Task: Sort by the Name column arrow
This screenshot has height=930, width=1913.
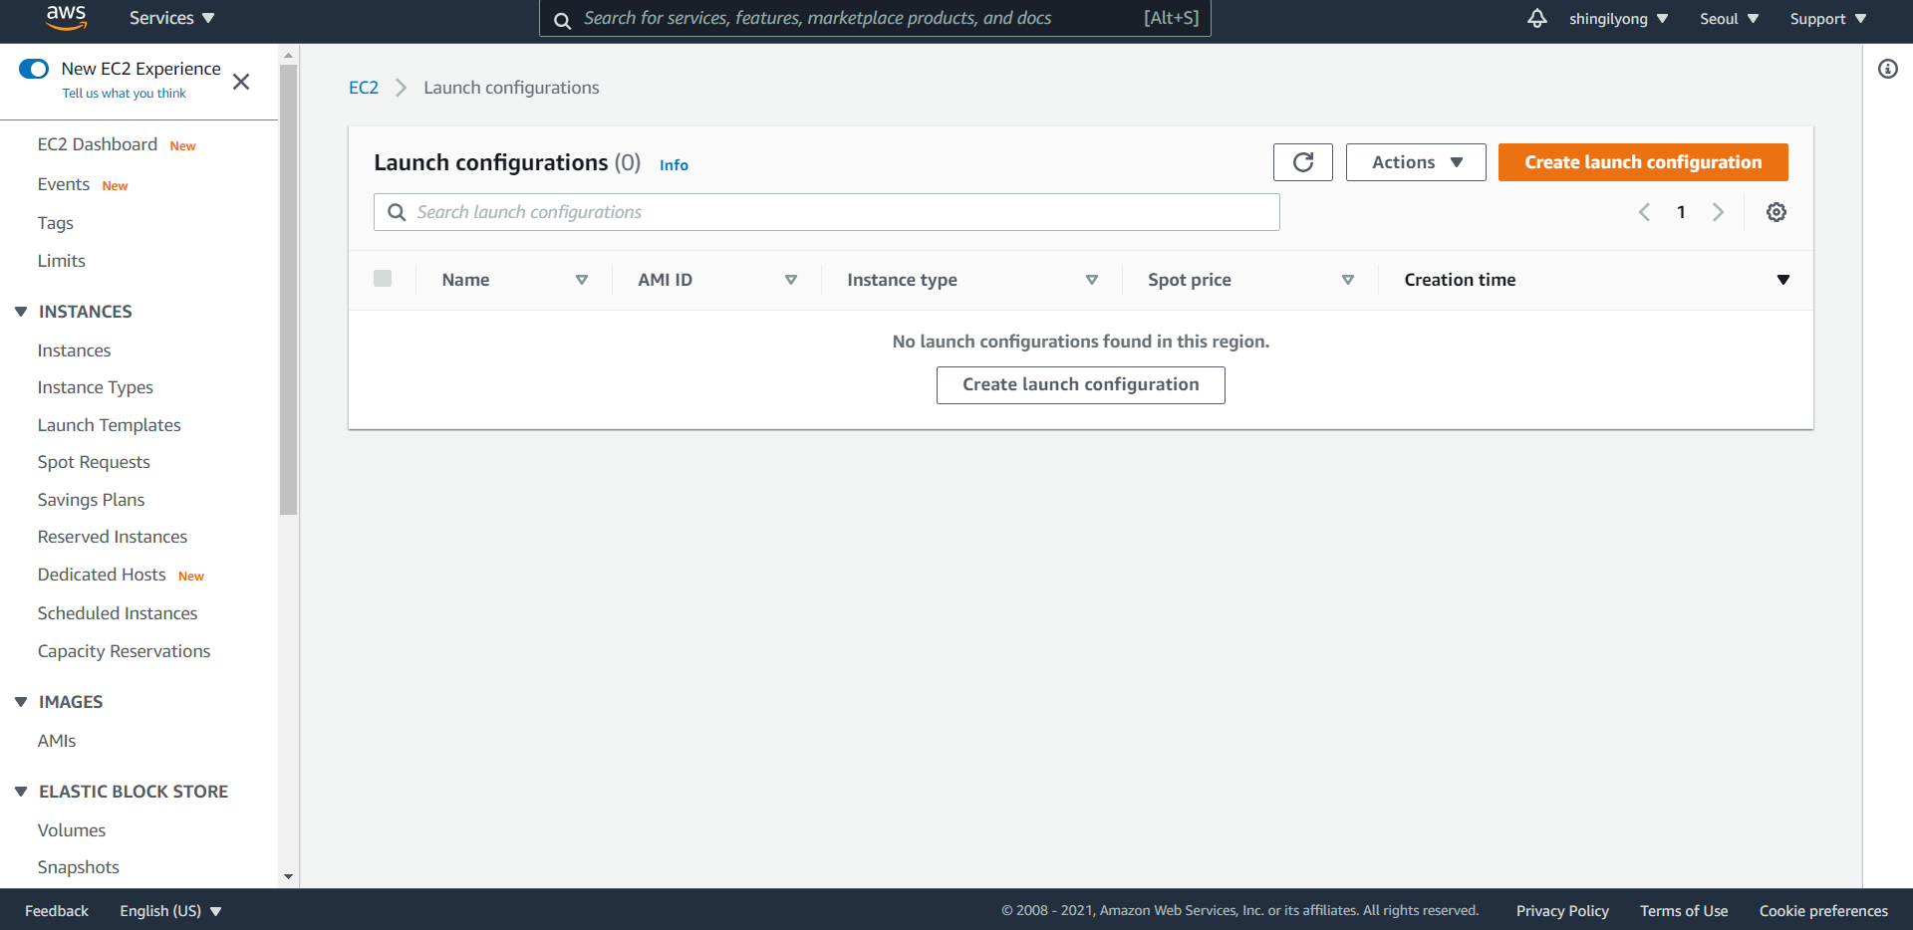Action: (x=582, y=280)
